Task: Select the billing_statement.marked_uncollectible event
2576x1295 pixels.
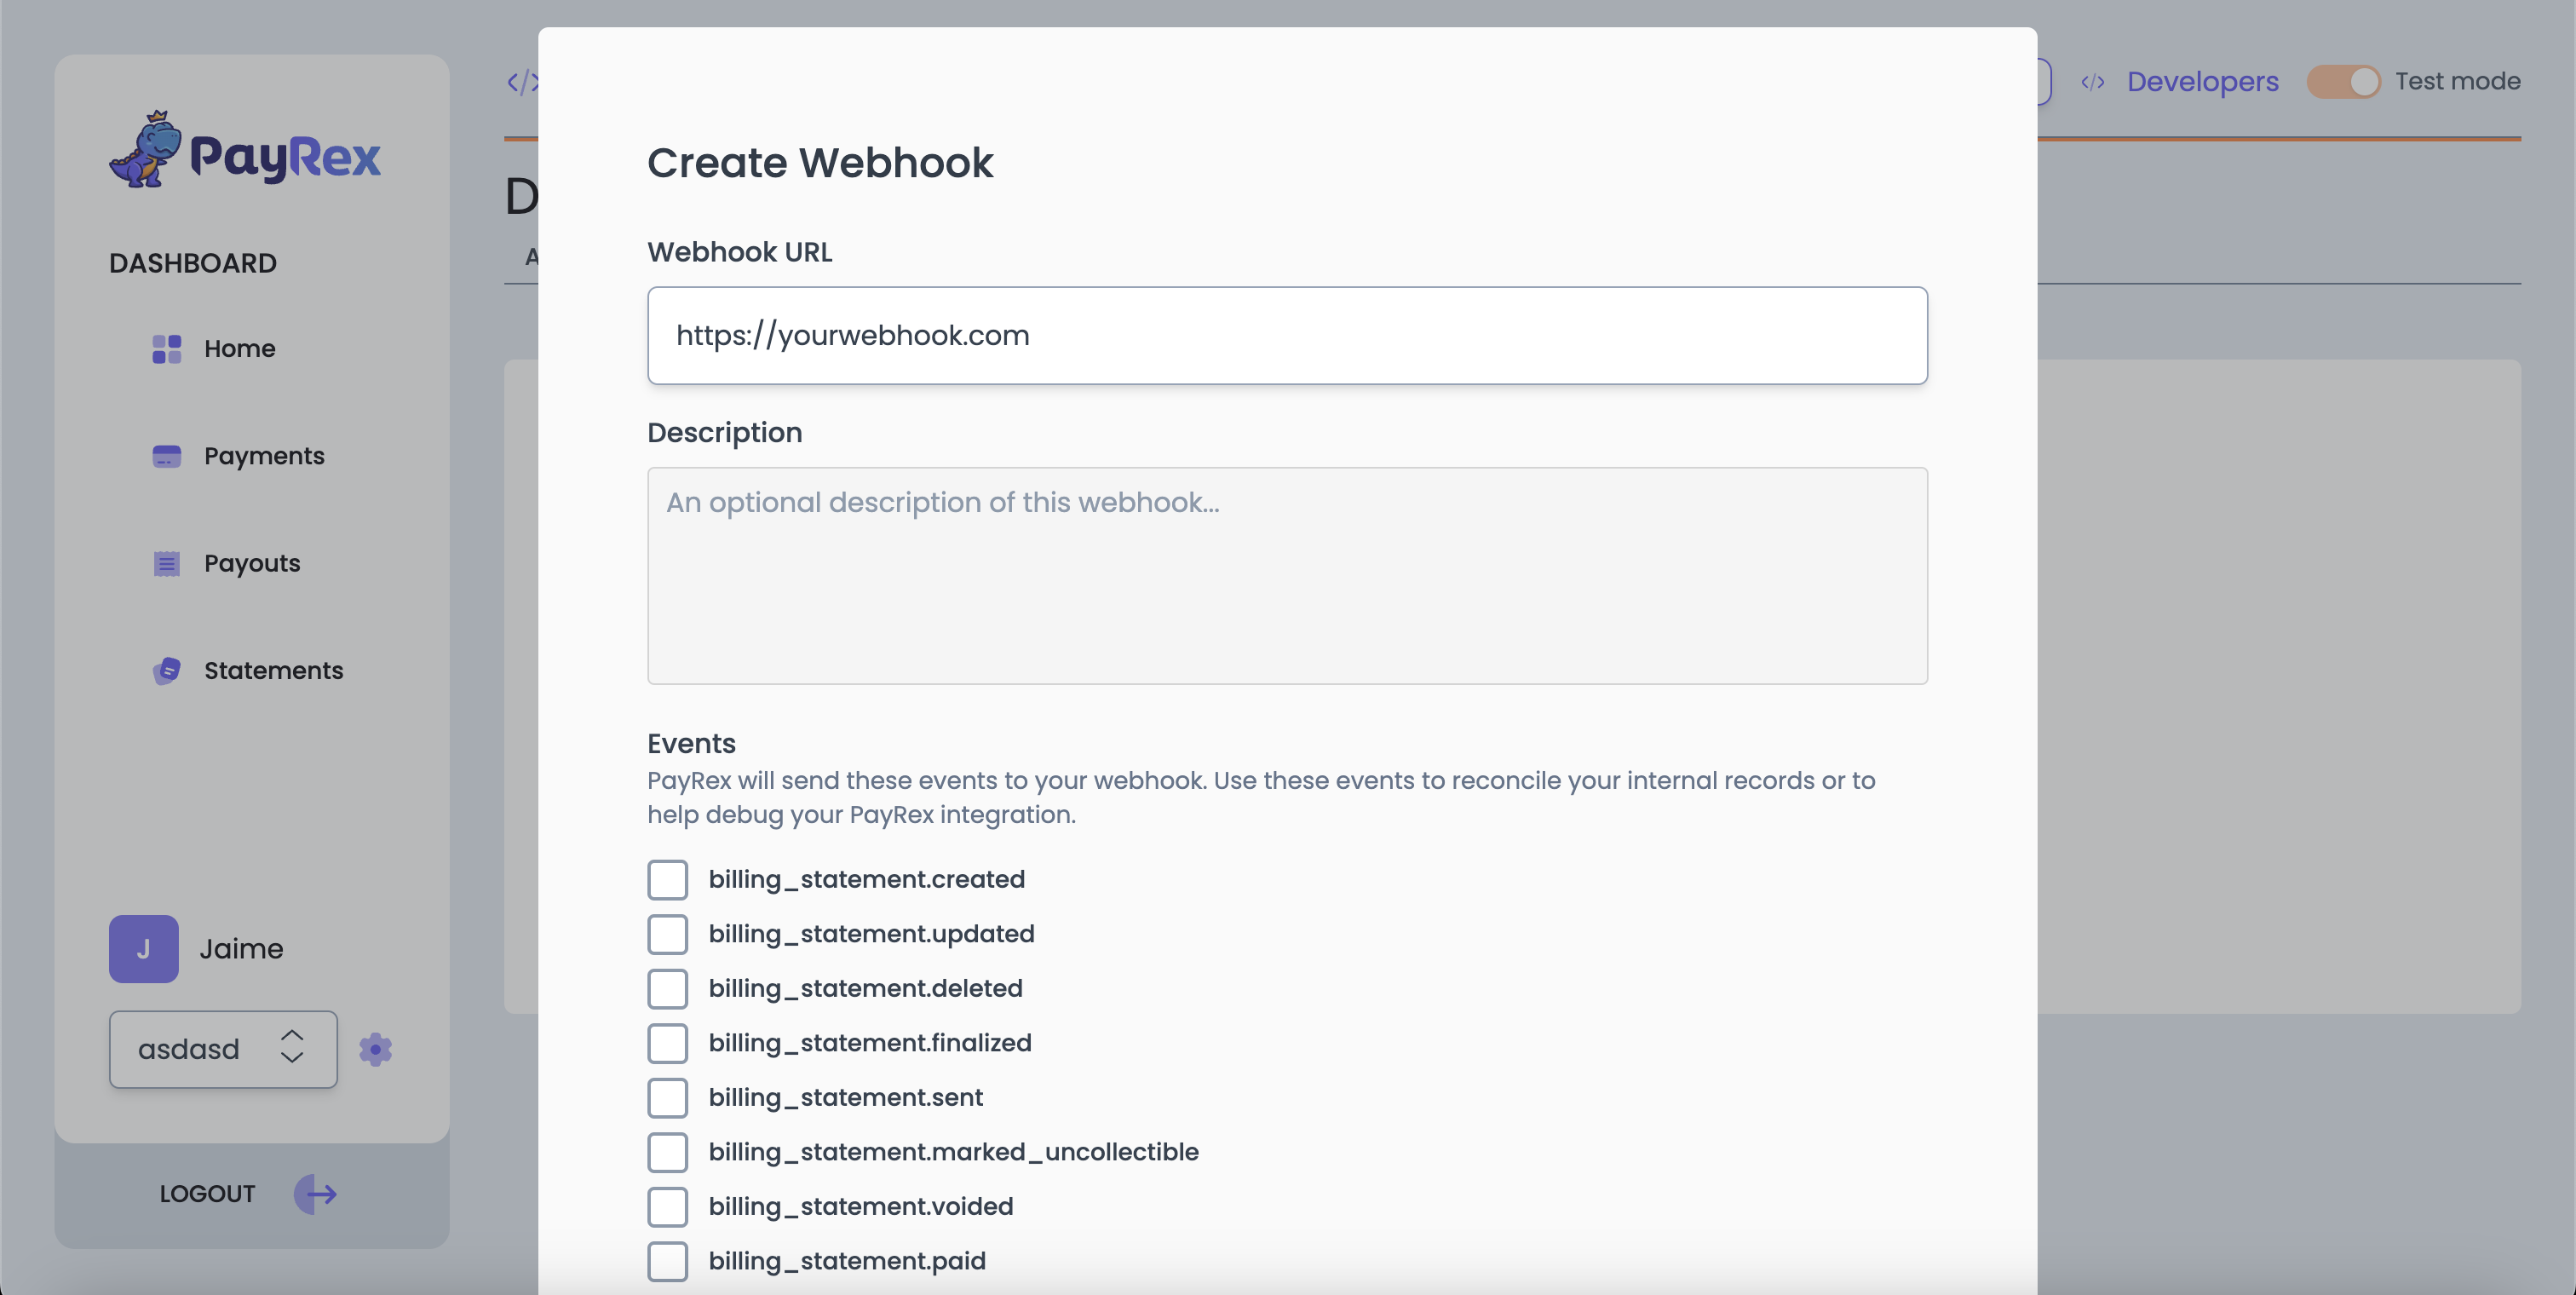Action: tap(668, 1152)
